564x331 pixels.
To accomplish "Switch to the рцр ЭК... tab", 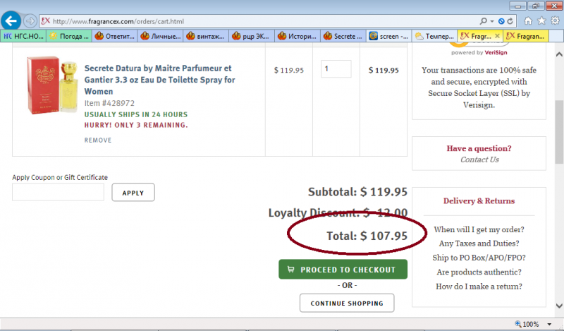I will coord(252,36).
